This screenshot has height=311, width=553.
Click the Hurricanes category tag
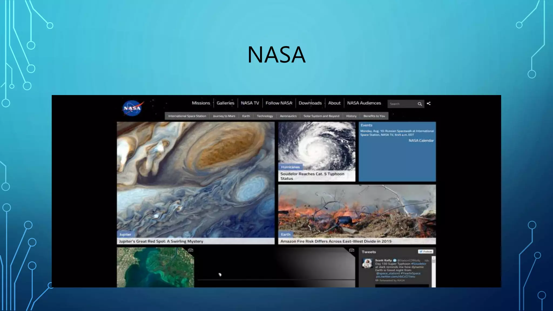pyautogui.click(x=290, y=167)
